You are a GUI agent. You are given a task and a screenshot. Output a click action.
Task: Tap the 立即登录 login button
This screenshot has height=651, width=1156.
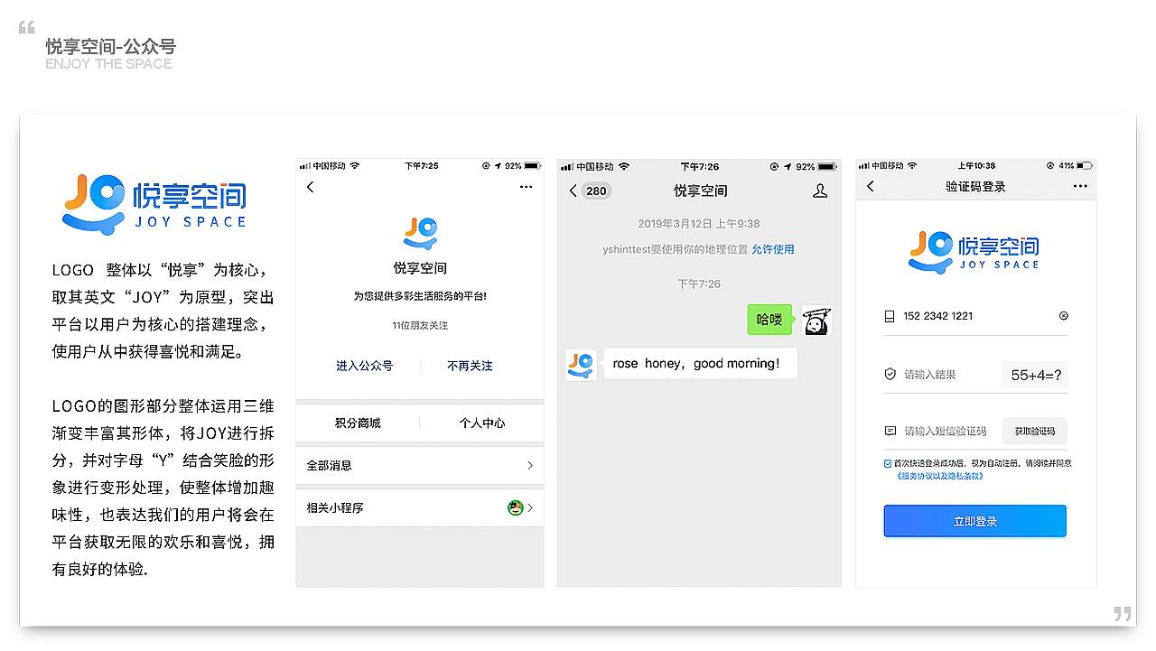coord(974,521)
